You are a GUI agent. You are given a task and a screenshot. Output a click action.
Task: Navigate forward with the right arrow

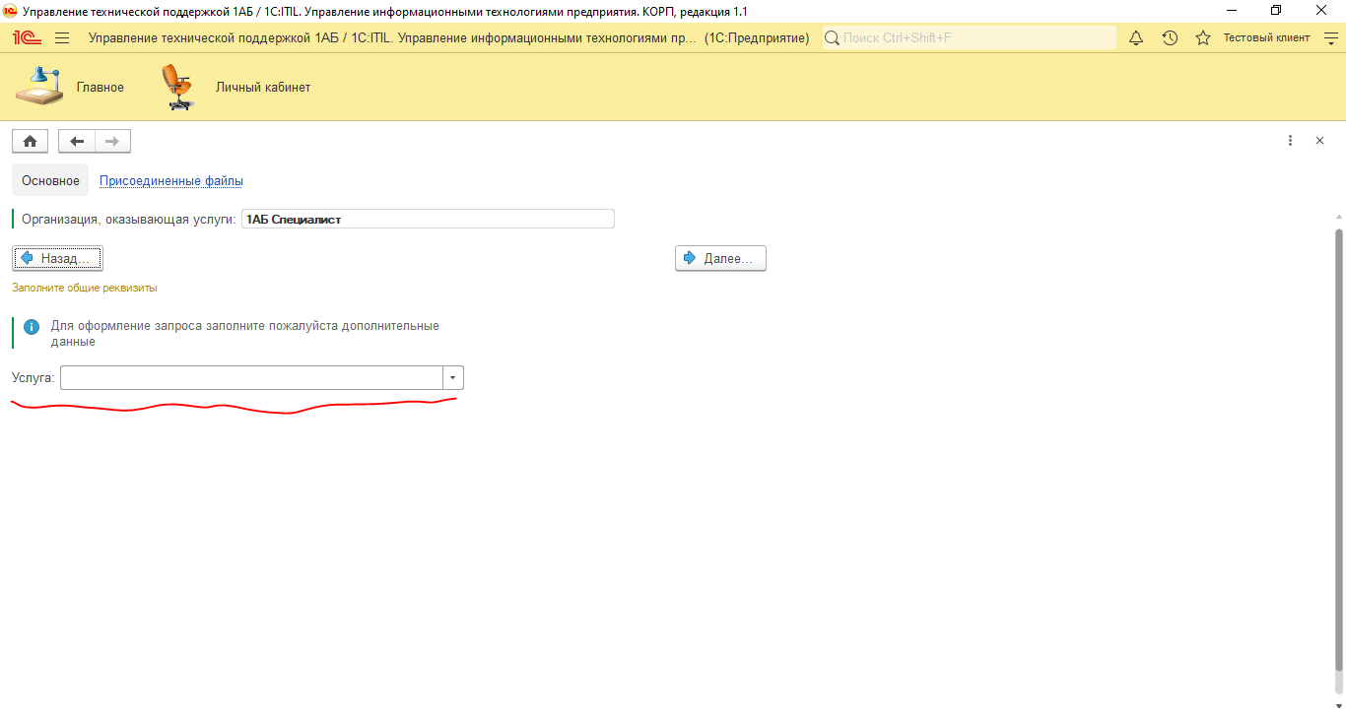point(112,141)
